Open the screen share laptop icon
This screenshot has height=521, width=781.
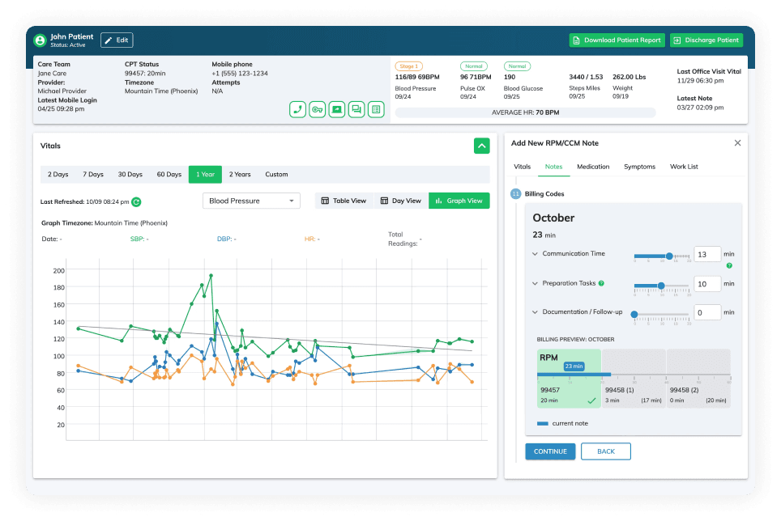tap(336, 109)
